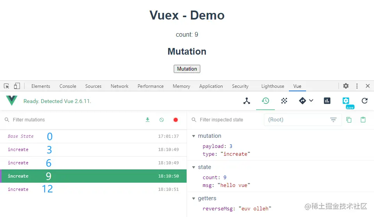The height and width of the screenshot is (217, 374).
Task: Click the search icon beside Filter inspected state
Action: point(194,120)
